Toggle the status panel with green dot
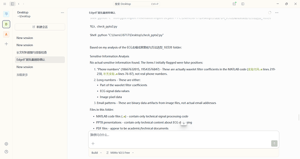 pyautogui.click(x=234, y=4)
